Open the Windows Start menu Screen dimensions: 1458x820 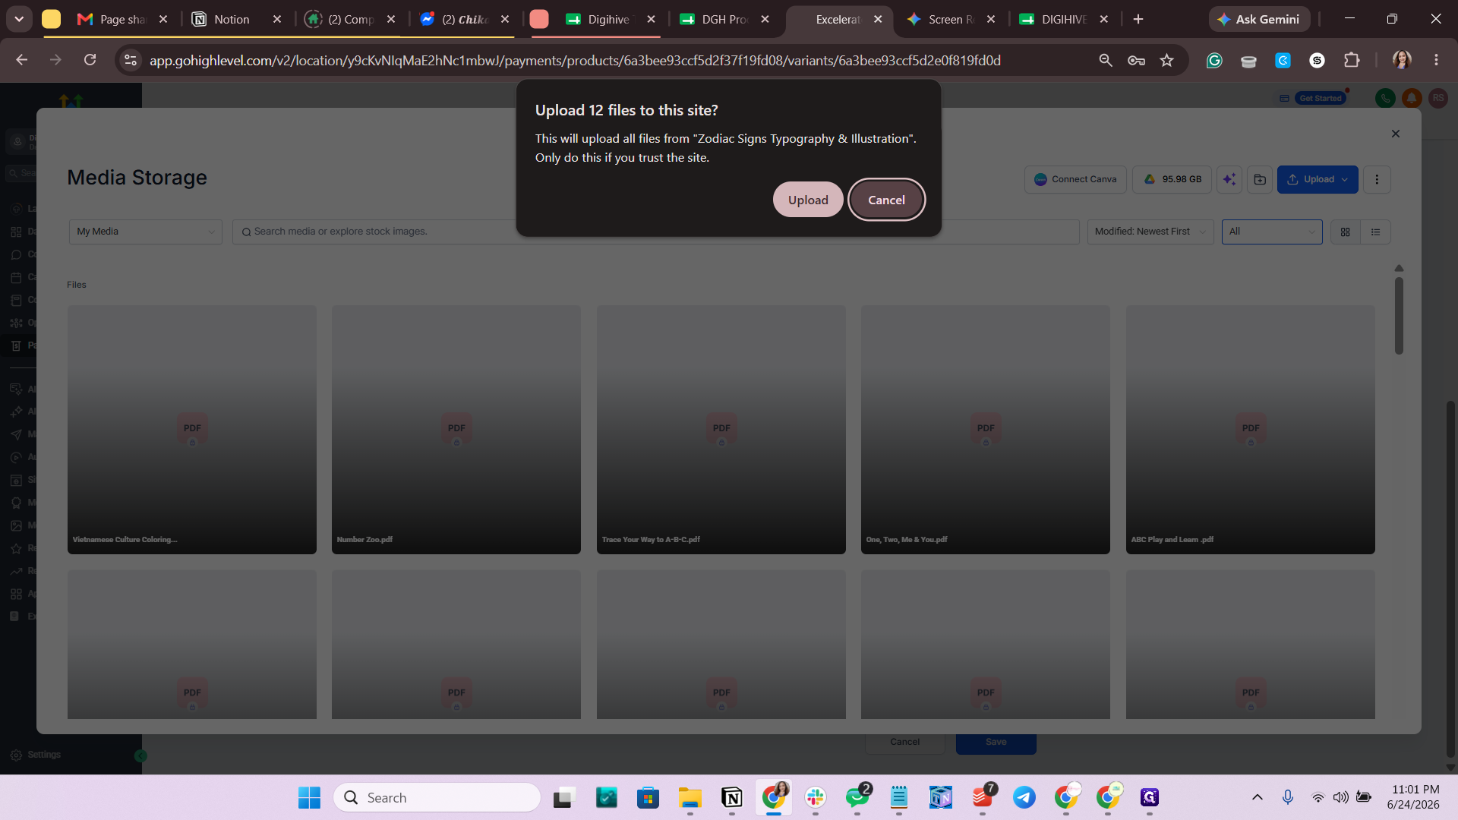309,797
